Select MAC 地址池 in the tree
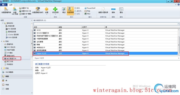 10,47
